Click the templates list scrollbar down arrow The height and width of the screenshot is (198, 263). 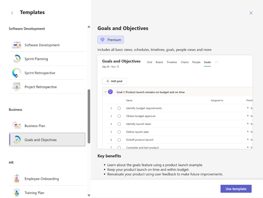(89, 195)
